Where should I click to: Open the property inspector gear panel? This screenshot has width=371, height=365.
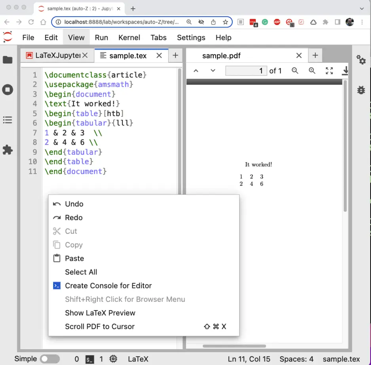361,60
